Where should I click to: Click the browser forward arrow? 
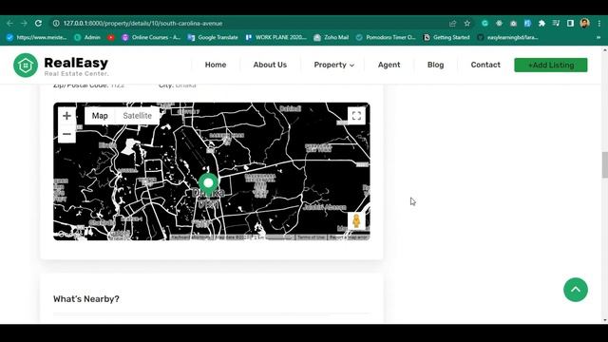pos(24,23)
